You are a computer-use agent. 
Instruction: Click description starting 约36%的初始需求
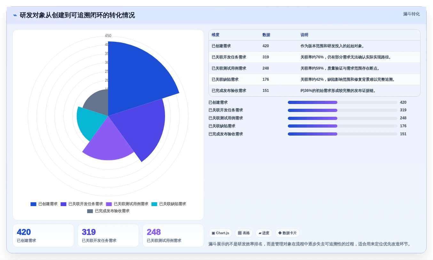pyautogui.click(x=339, y=91)
